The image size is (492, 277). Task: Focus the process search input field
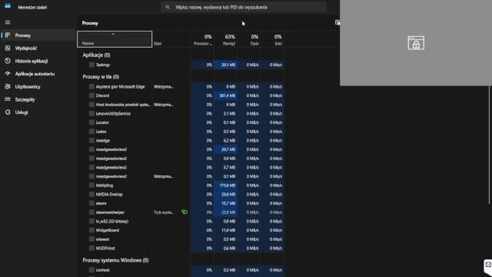(x=244, y=7)
